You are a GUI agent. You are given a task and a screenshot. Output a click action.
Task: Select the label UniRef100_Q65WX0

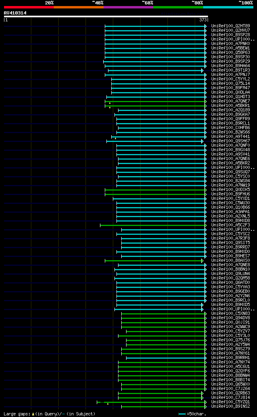tap(230, 384)
